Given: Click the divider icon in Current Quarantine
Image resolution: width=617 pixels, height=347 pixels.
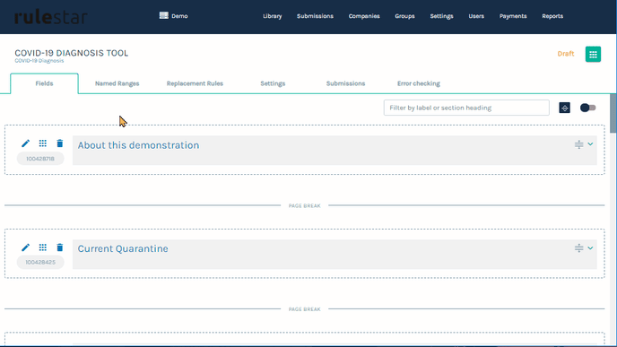Looking at the screenshot, I should tap(578, 248).
